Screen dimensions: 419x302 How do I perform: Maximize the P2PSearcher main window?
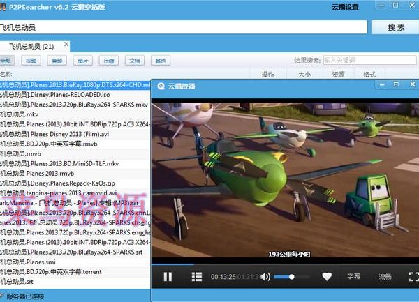[396, 6]
